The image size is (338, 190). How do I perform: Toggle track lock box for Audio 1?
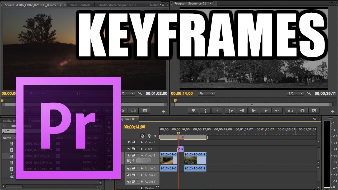coord(138,168)
